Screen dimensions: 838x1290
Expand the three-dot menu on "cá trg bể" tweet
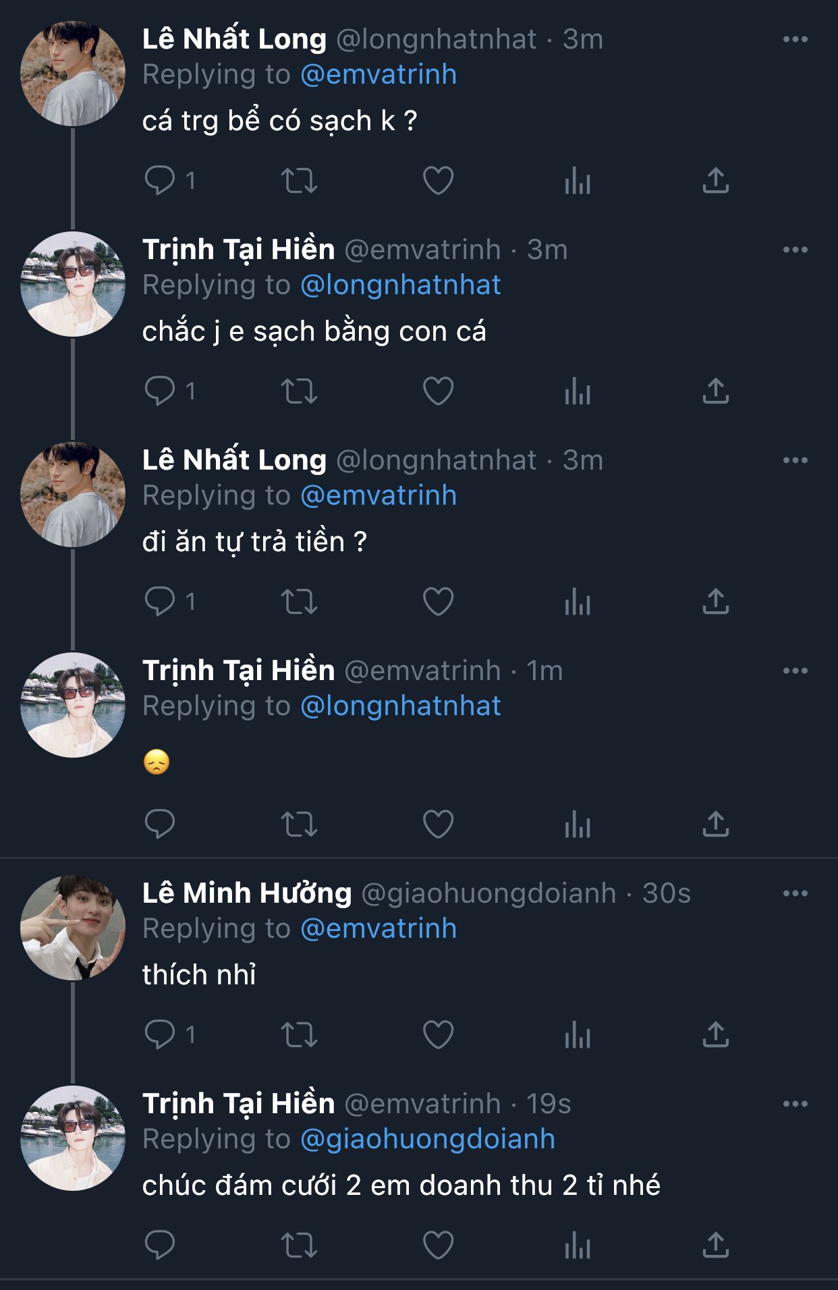[795, 40]
